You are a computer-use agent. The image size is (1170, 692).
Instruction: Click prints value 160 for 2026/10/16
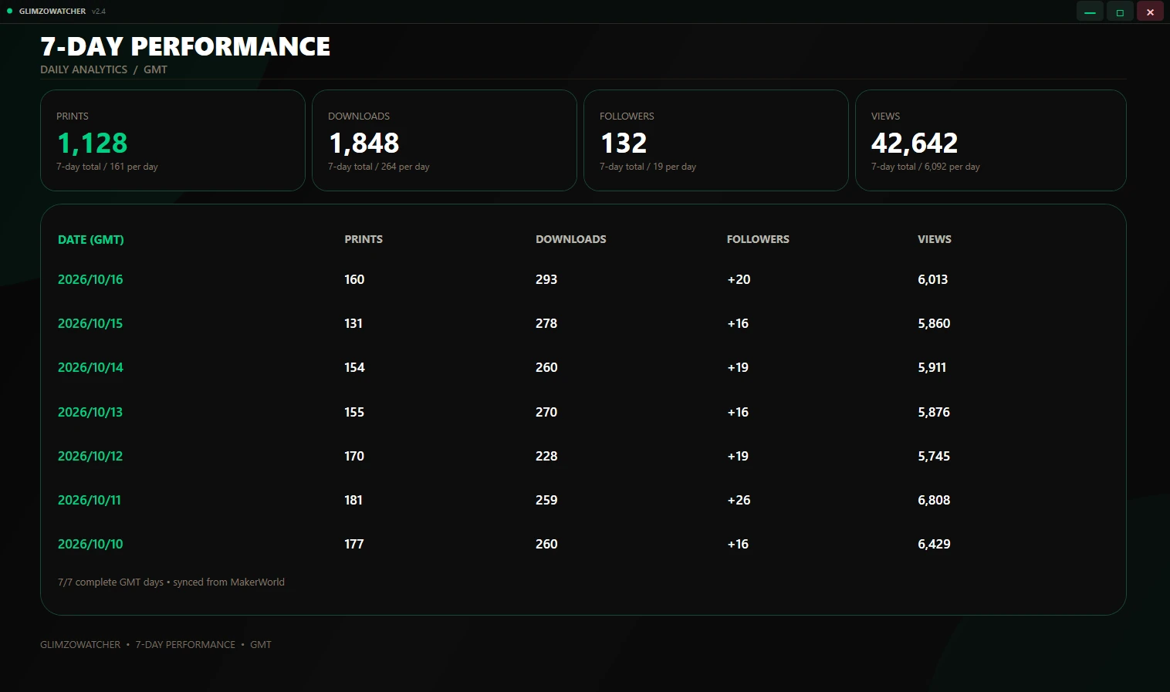(x=354, y=279)
